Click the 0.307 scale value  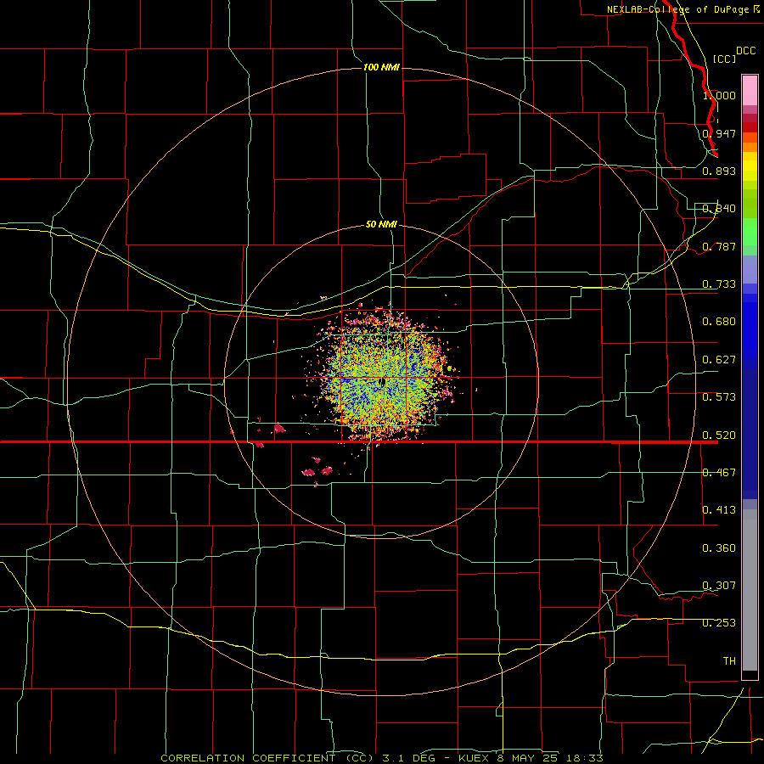(x=719, y=586)
